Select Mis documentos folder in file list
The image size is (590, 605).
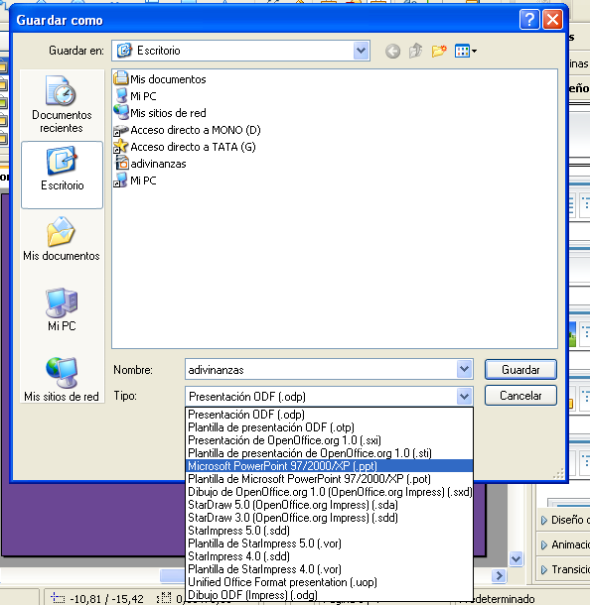tap(160, 79)
